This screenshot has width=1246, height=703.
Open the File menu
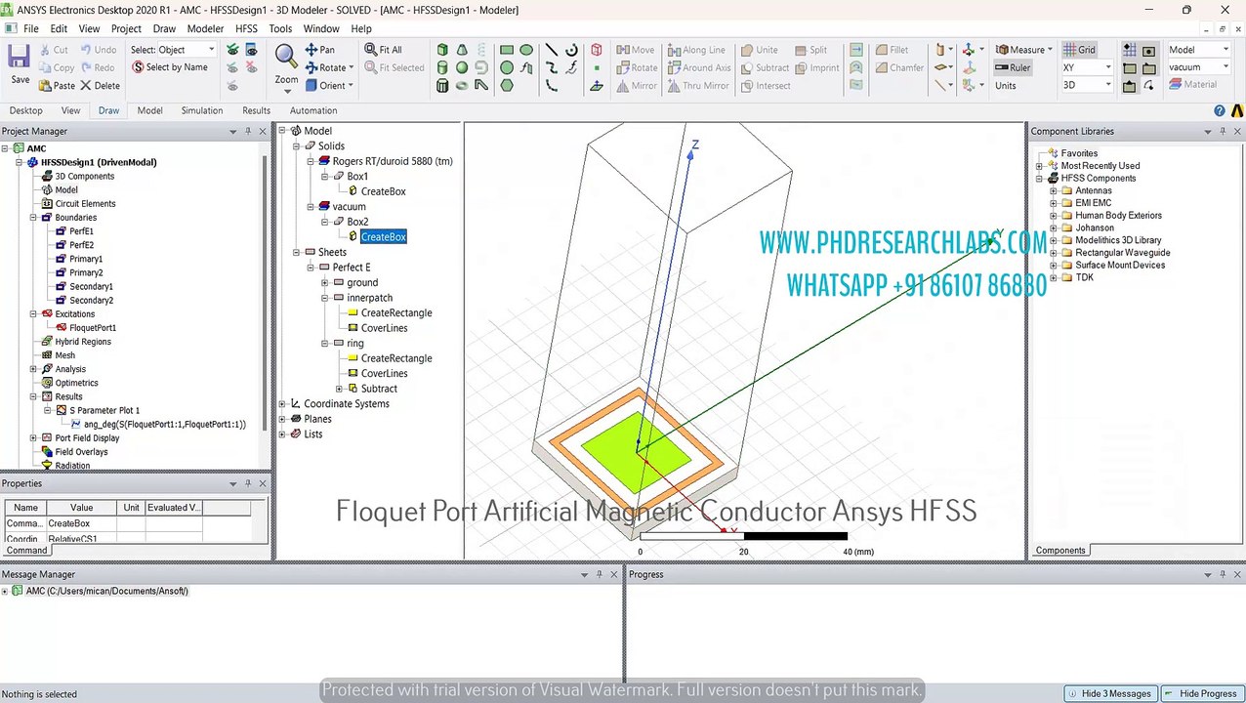pyautogui.click(x=31, y=29)
